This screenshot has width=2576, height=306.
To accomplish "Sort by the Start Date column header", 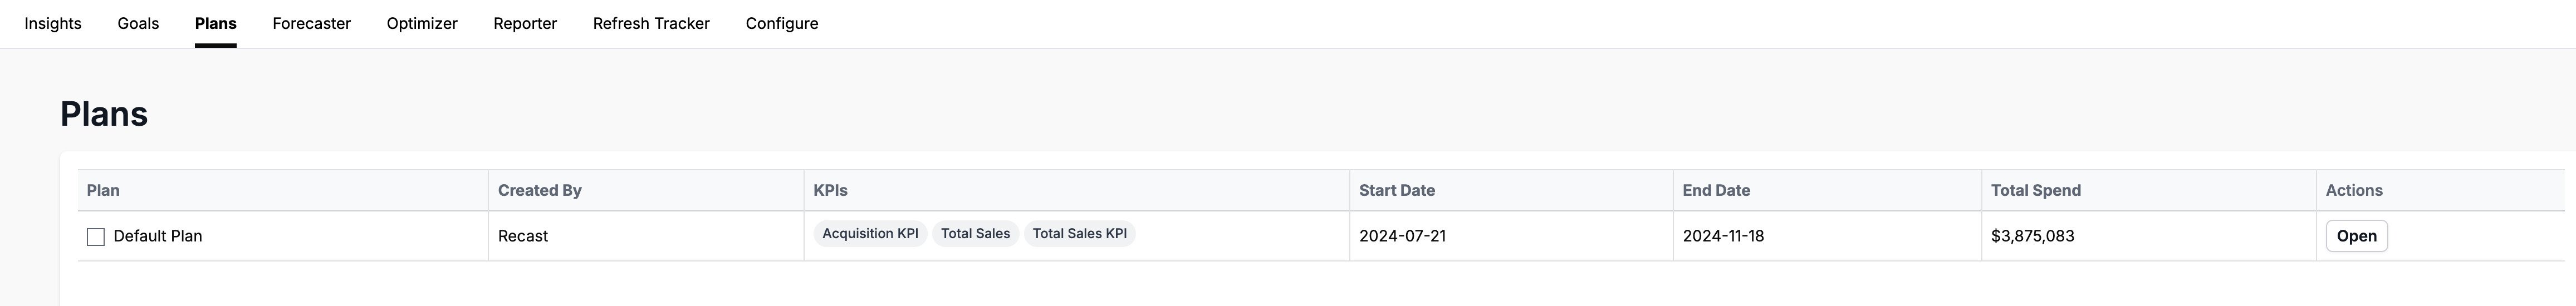I will pos(1396,190).
